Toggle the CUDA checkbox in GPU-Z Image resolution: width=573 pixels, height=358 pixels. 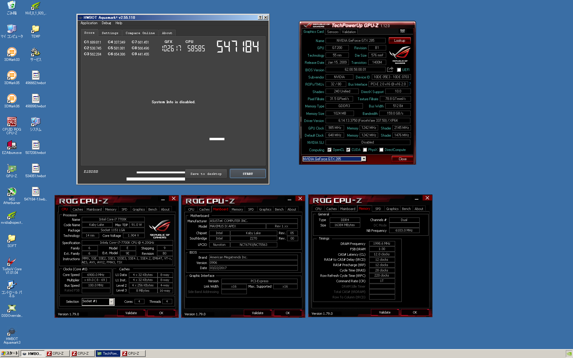(348, 150)
